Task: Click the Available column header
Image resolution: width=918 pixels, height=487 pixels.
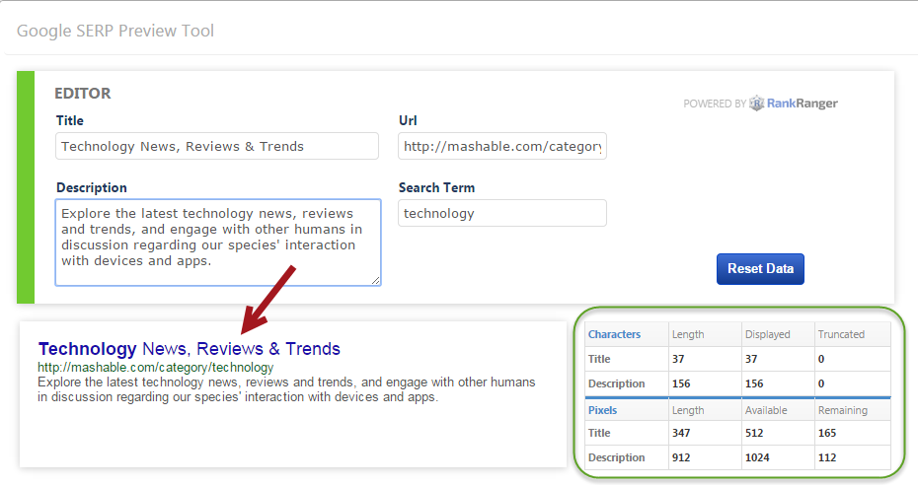Action: pyautogui.click(x=769, y=409)
